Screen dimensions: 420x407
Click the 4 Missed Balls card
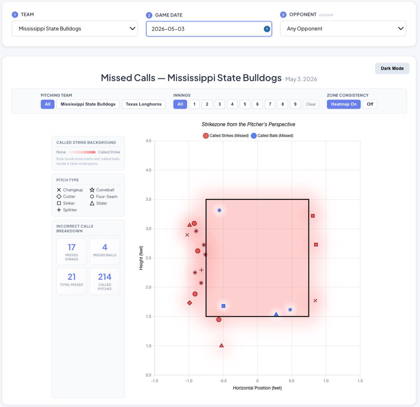[x=105, y=252]
